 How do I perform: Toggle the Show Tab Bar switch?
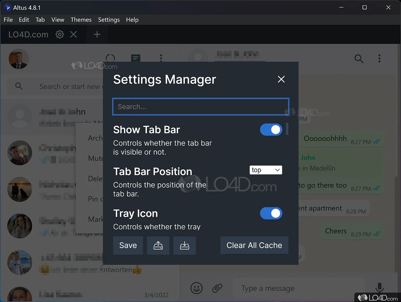coord(271,130)
